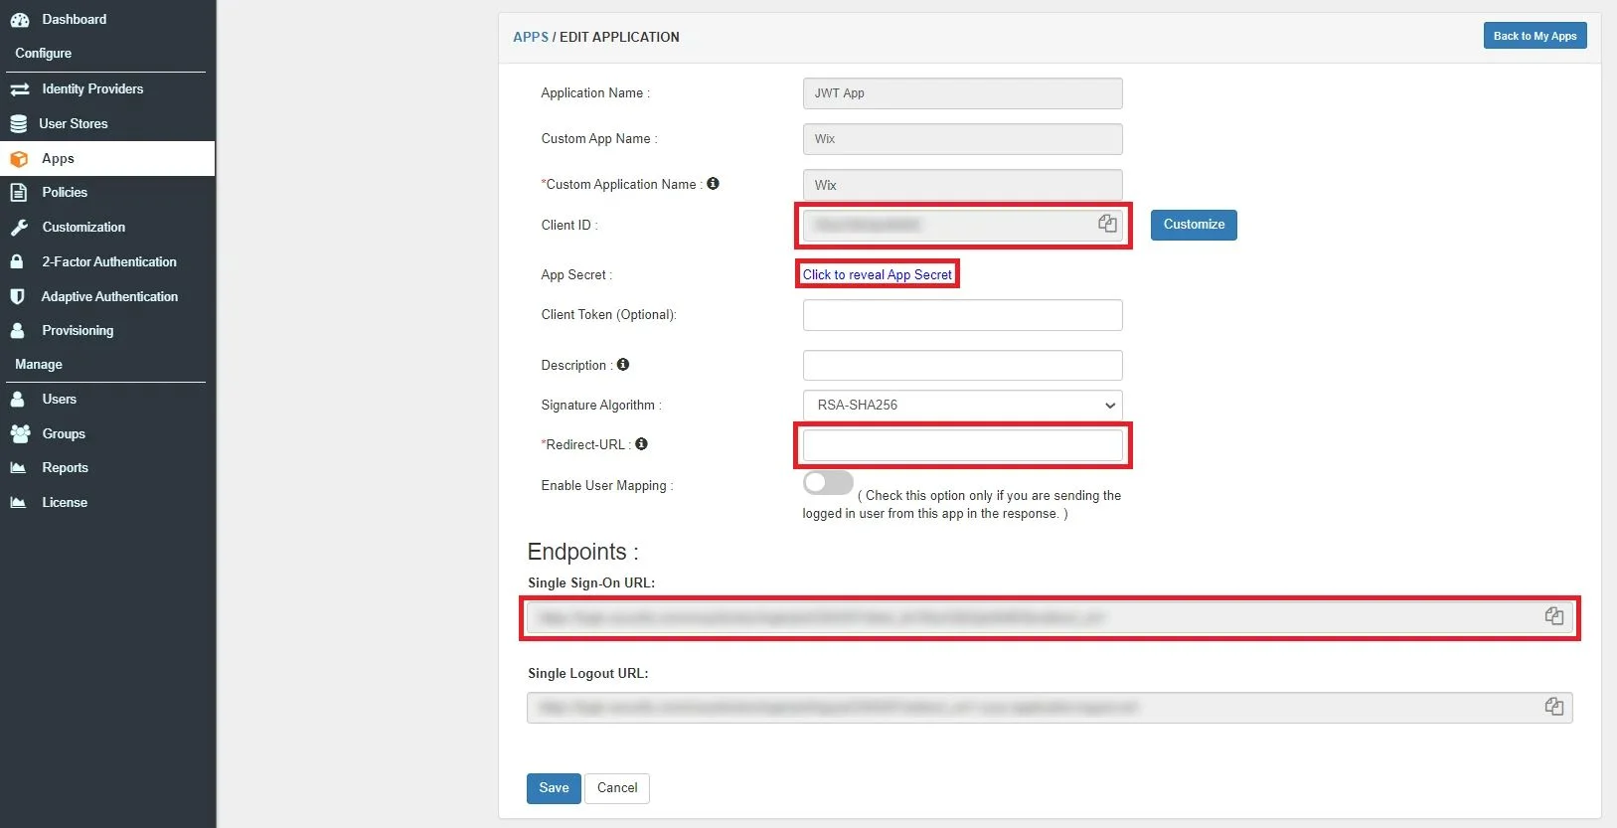
Task: Click the Users person icon
Action: click(x=17, y=399)
